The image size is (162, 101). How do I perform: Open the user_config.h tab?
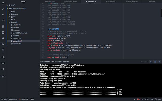[111, 2]
